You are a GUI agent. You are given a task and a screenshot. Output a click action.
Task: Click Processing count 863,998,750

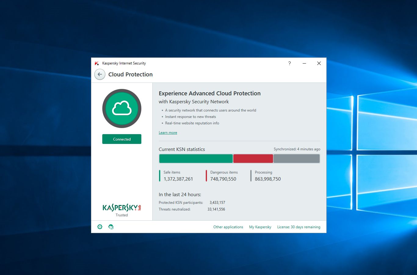268,179
